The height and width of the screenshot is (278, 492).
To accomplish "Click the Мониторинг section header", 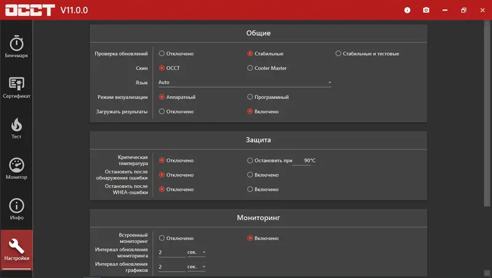I will [x=258, y=218].
